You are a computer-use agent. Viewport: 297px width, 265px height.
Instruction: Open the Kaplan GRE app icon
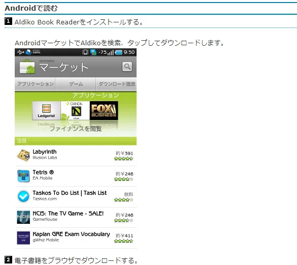pyautogui.click(x=23, y=238)
